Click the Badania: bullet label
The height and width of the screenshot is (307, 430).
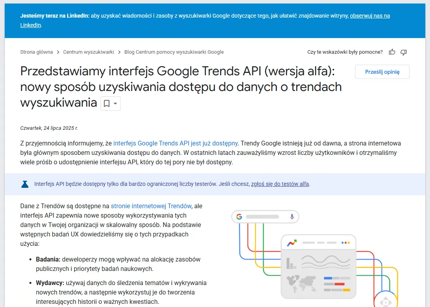point(48,259)
